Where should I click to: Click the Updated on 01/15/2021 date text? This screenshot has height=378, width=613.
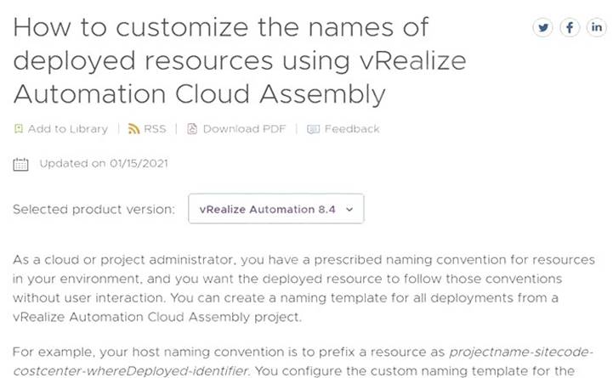tap(104, 164)
